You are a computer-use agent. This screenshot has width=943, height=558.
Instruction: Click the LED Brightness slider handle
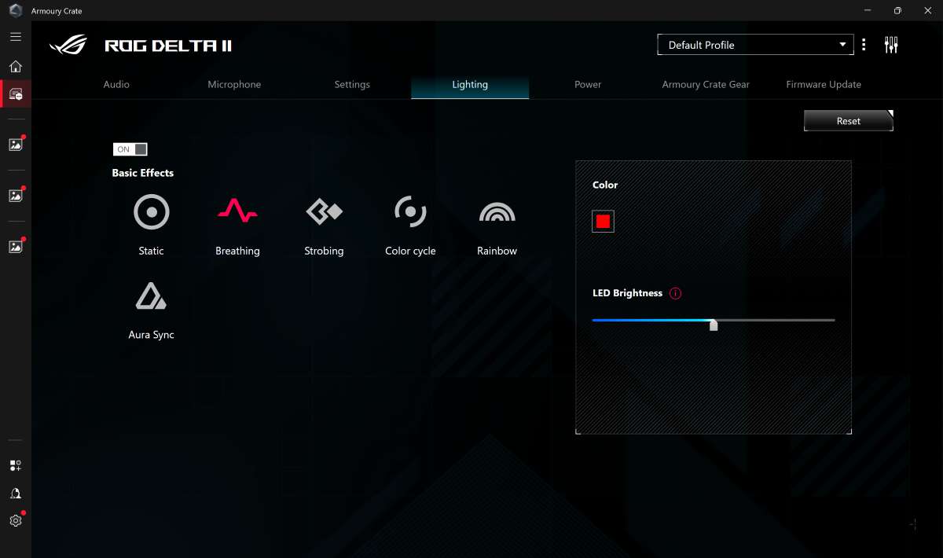(x=714, y=324)
